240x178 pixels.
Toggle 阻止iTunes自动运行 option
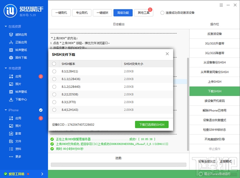pyautogui.click(x=201, y=174)
